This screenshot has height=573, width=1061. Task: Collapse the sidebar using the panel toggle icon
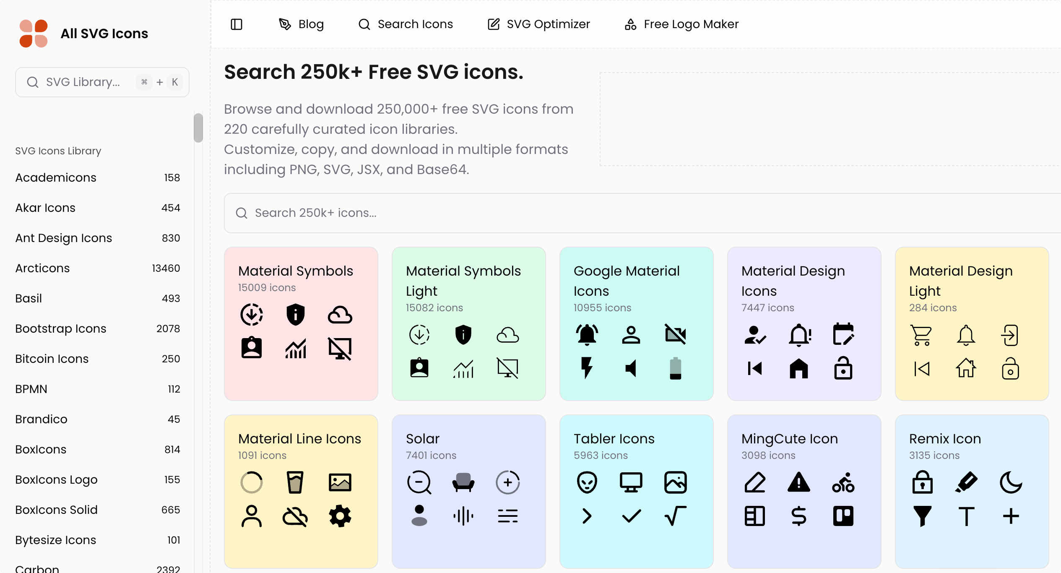[x=237, y=24]
